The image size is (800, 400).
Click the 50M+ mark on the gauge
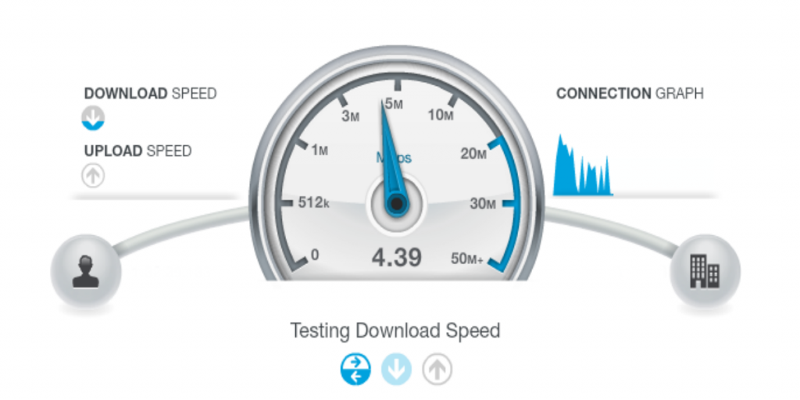coord(467,259)
